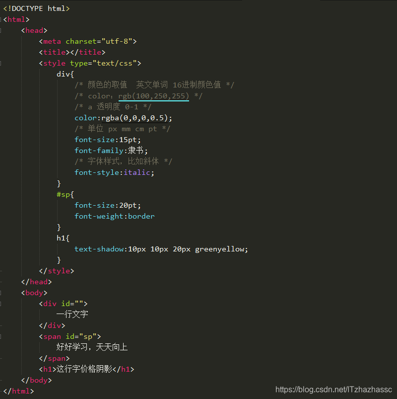Place cursor in the empty title tag
397x399 pixels.
[72, 52]
